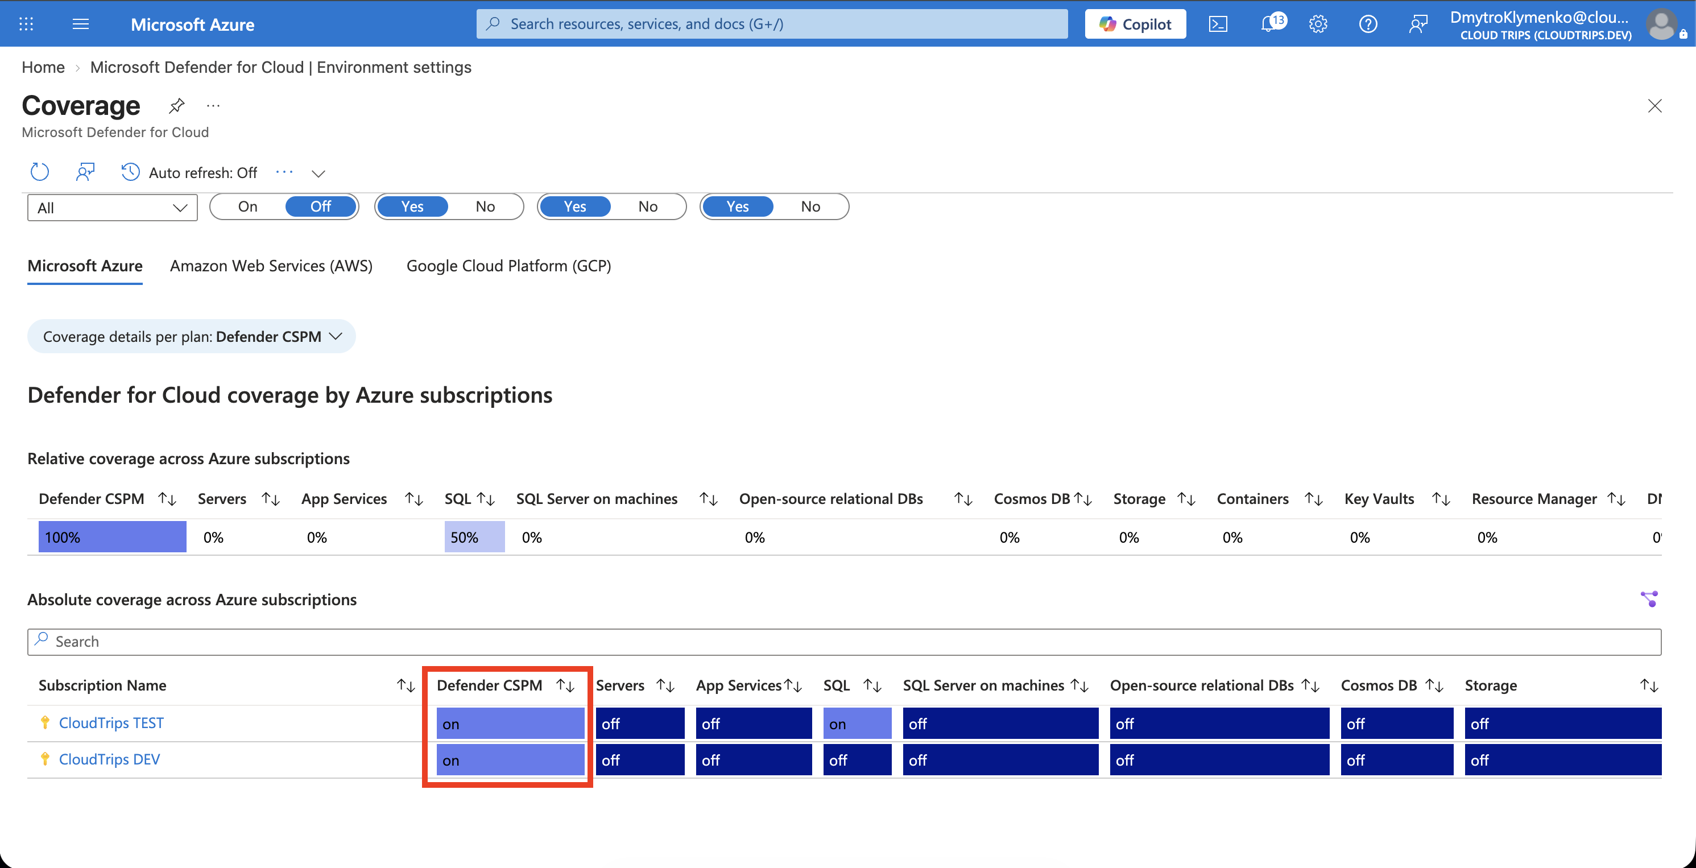
Task: Select No in the third filter toggle
Action: pyautogui.click(x=648, y=207)
